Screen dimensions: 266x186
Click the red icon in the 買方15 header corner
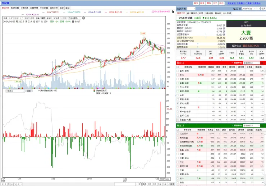click(x=262, y=63)
